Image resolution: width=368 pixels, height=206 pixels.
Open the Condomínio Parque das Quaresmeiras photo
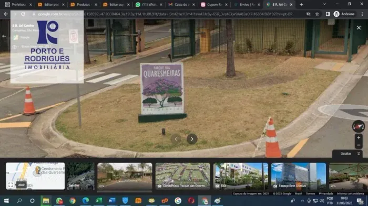183,176
